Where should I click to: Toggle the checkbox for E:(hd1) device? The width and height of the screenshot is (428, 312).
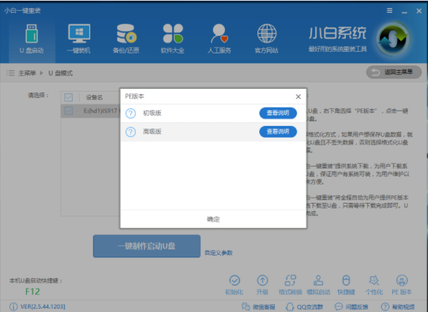coord(69,111)
